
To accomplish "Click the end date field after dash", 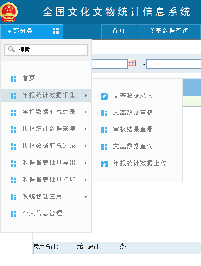I will pos(174,64).
